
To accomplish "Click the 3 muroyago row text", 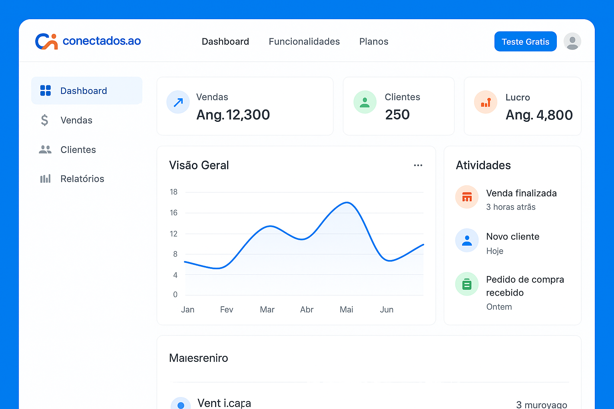I will coord(542,405).
